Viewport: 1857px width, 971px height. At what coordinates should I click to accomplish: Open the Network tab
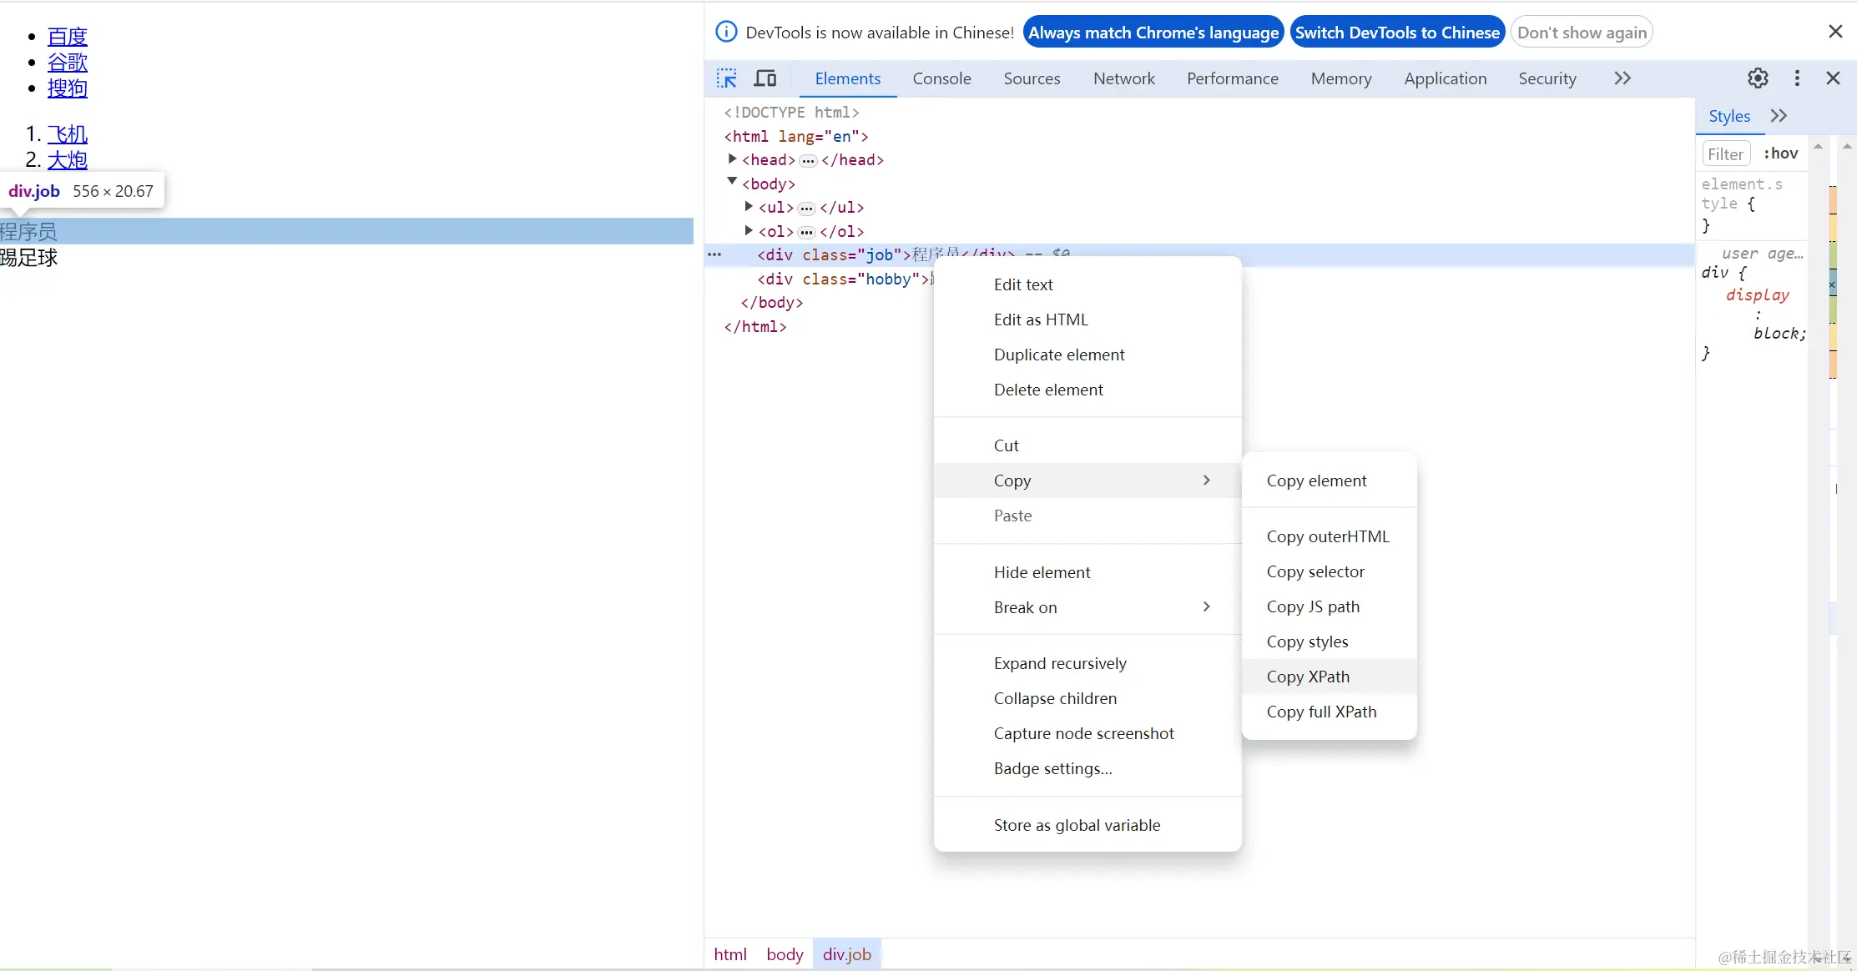1123,78
